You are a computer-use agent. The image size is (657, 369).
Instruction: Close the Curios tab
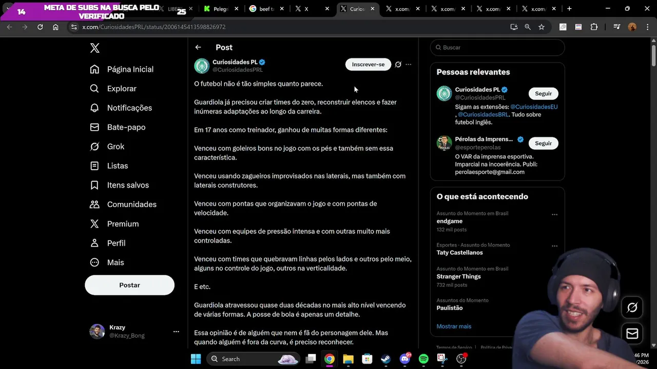(373, 9)
